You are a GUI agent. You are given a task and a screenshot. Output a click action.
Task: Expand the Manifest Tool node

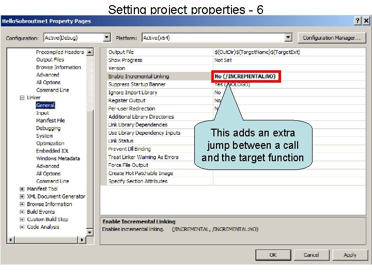22,189
